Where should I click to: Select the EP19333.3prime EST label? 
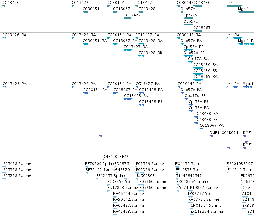[x=190, y=170]
